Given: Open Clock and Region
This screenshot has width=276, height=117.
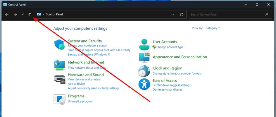Looking at the screenshot, I should (168, 68).
